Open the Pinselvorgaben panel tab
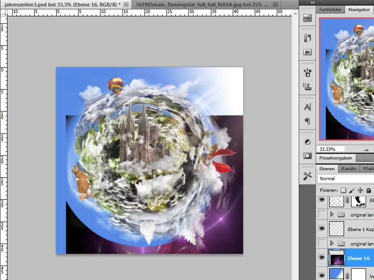This screenshot has width=374, height=280. tap(336, 158)
